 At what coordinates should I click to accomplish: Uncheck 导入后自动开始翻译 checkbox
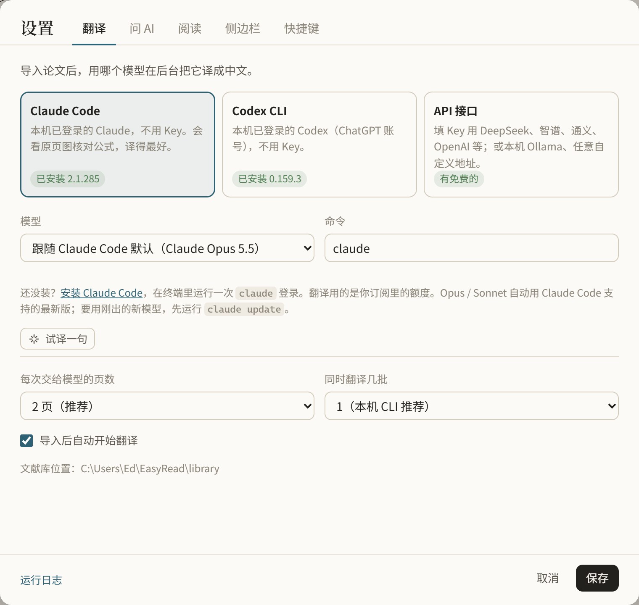pos(26,441)
